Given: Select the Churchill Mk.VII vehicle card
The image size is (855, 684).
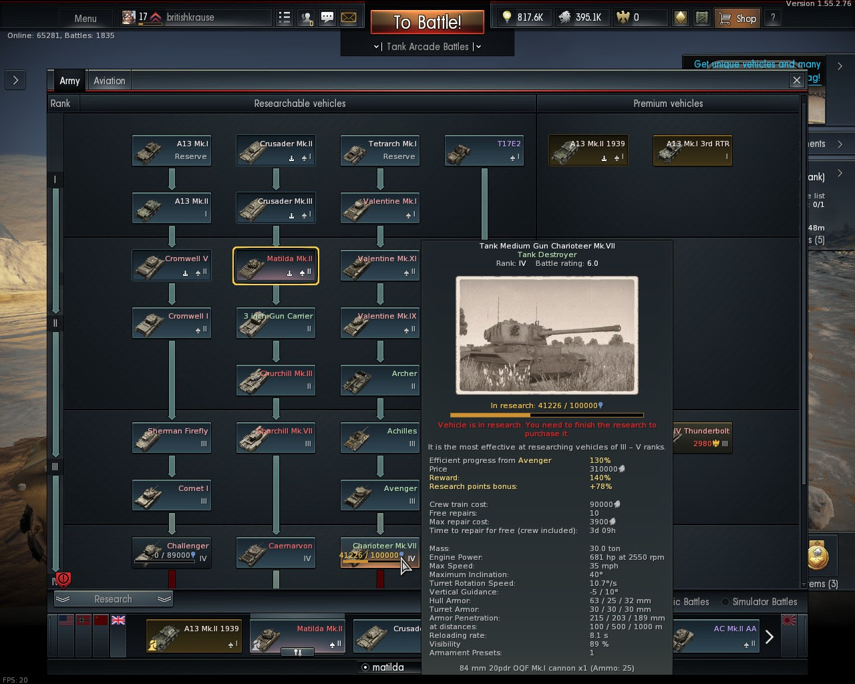Looking at the screenshot, I should [276, 438].
